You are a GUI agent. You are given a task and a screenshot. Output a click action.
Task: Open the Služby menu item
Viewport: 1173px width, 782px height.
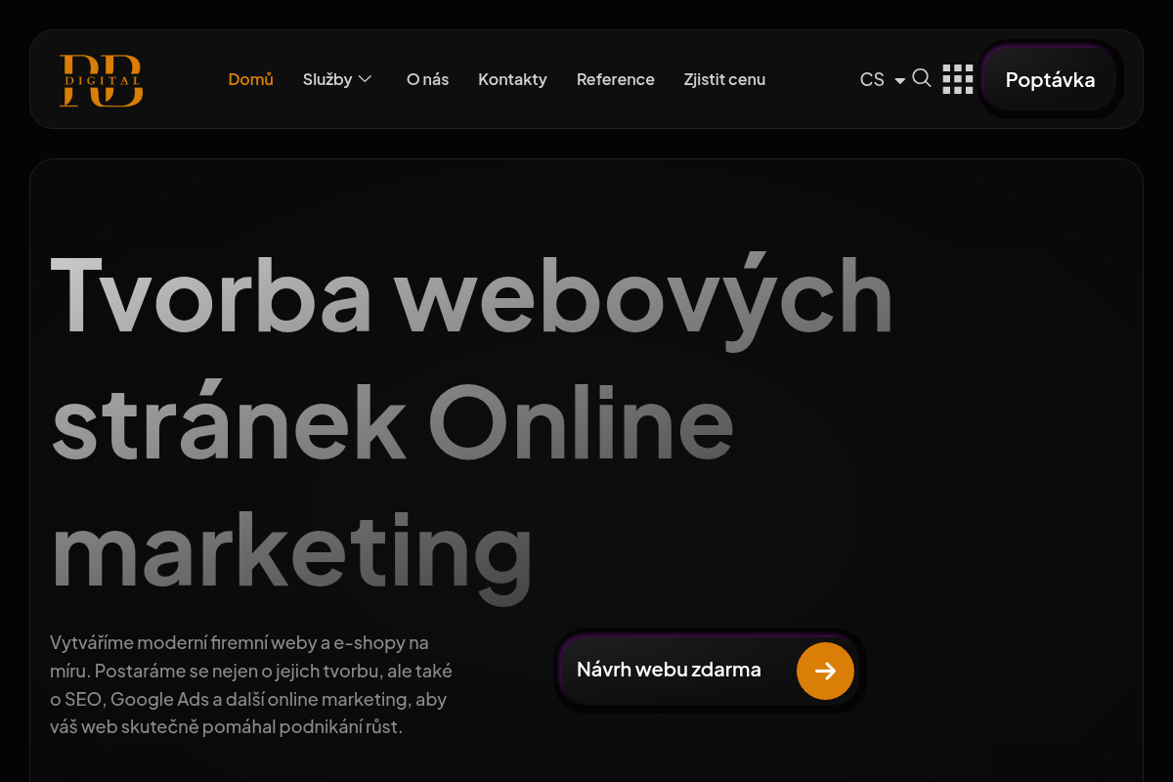pos(327,79)
